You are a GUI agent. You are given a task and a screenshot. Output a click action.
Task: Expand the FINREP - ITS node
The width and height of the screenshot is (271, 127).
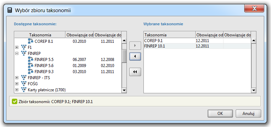click(x=17, y=78)
